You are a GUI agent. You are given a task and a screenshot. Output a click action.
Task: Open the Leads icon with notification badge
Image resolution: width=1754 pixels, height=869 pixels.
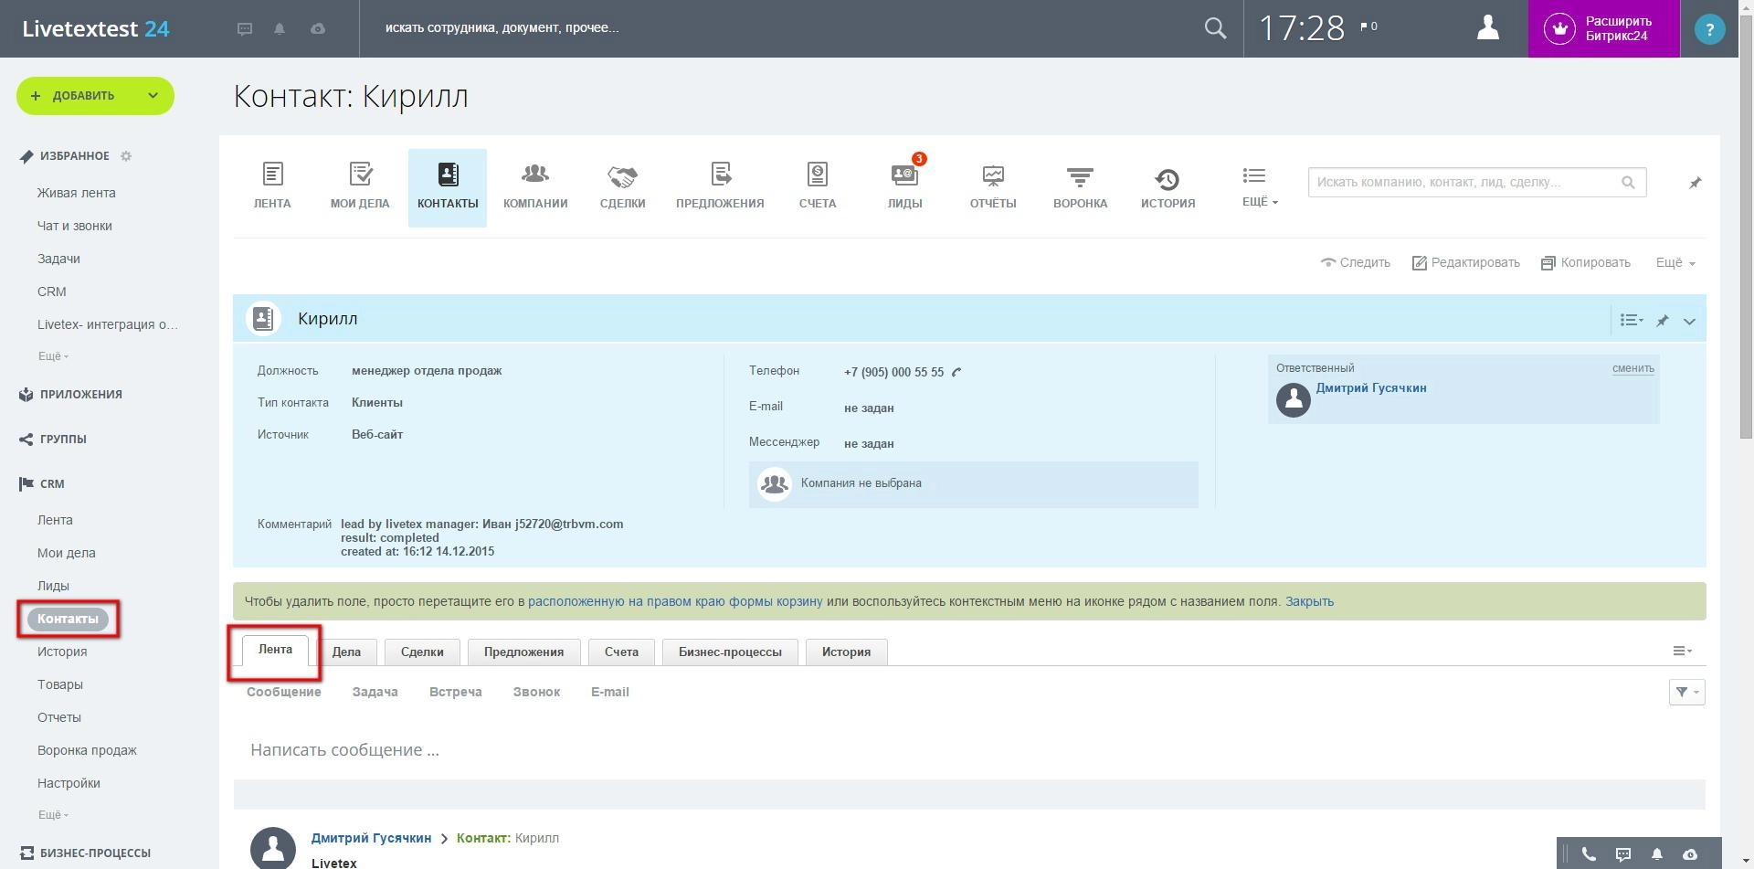pos(904,175)
